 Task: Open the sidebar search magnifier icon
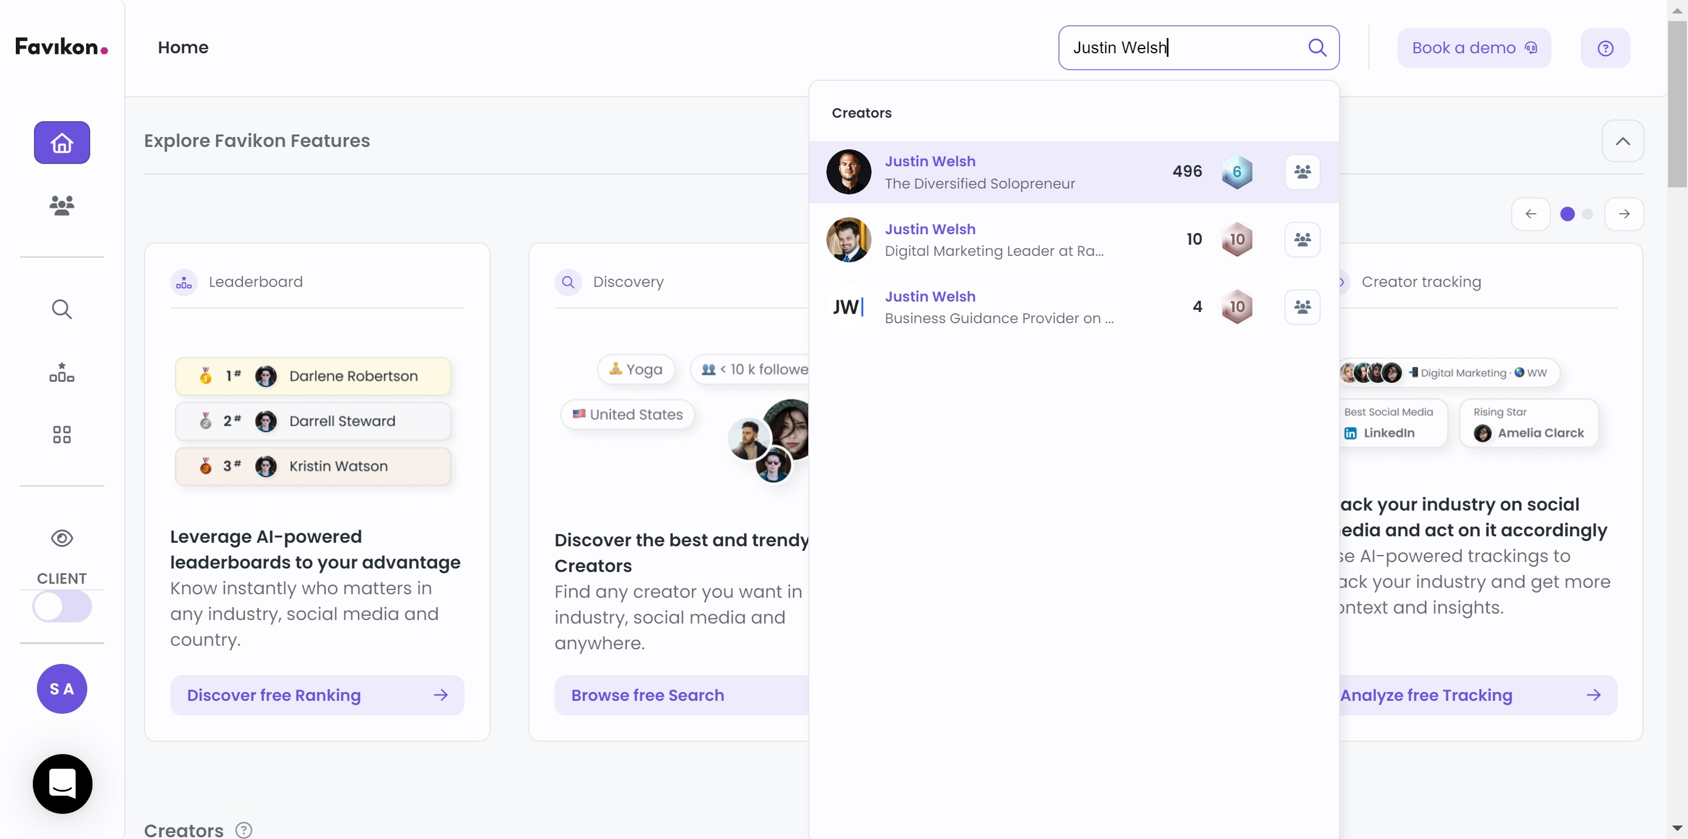tap(61, 309)
